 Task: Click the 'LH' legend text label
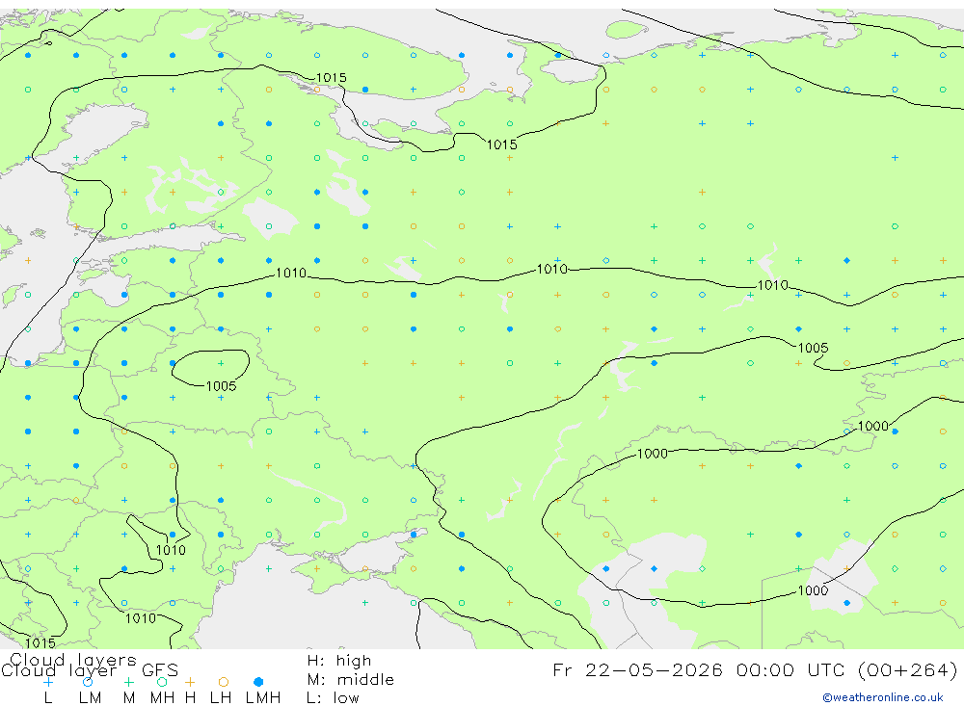[x=220, y=698]
